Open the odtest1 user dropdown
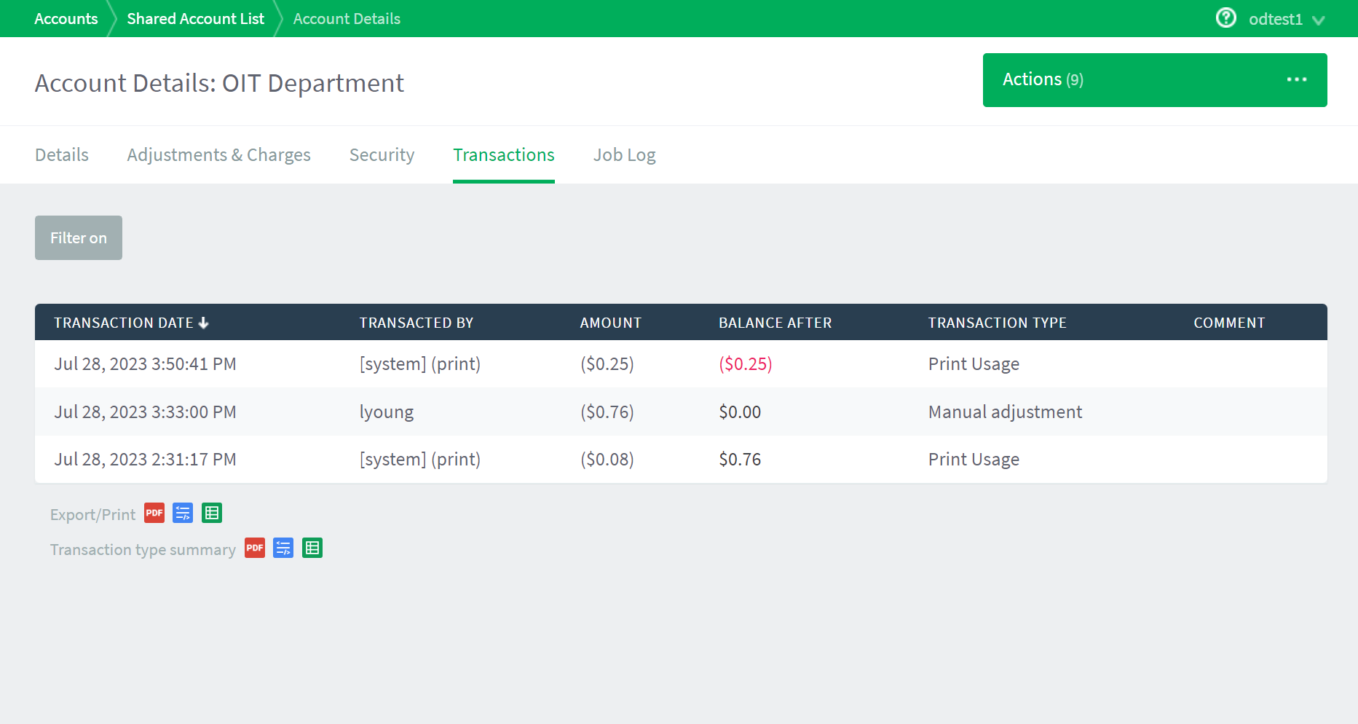1358x724 pixels. point(1287,20)
